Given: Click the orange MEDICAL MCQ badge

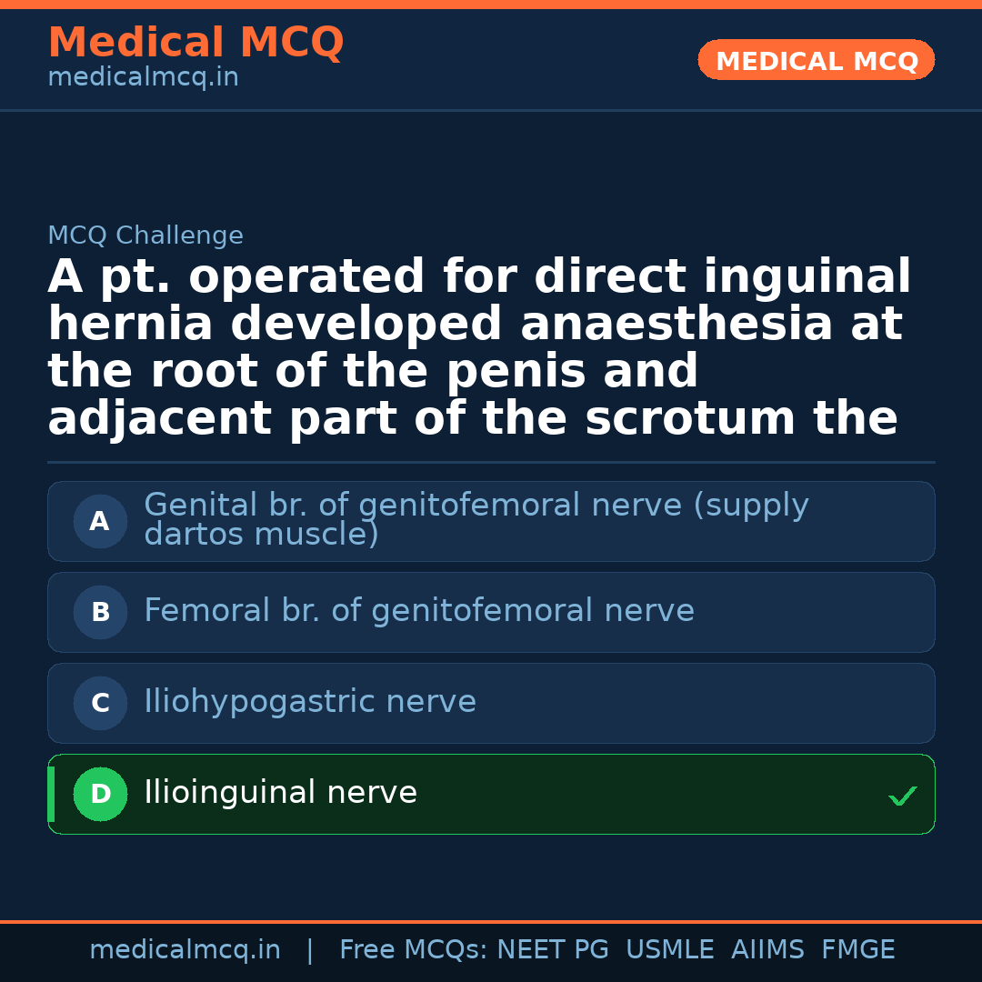Looking at the screenshot, I should (x=816, y=61).
